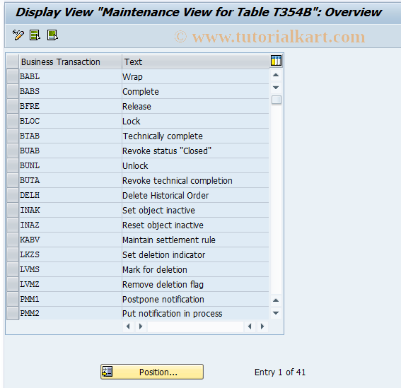
Task: Select the row selector for INAZ
Action: pyautogui.click(x=13, y=225)
